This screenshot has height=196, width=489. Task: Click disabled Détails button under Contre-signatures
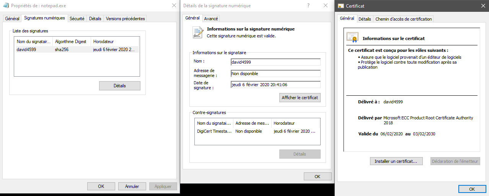(300, 154)
